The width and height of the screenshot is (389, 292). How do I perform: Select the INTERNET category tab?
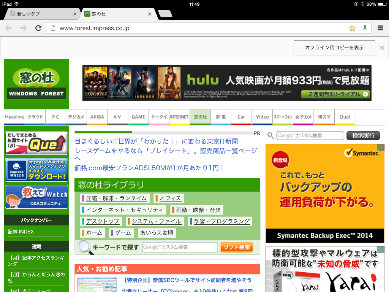click(179, 117)
